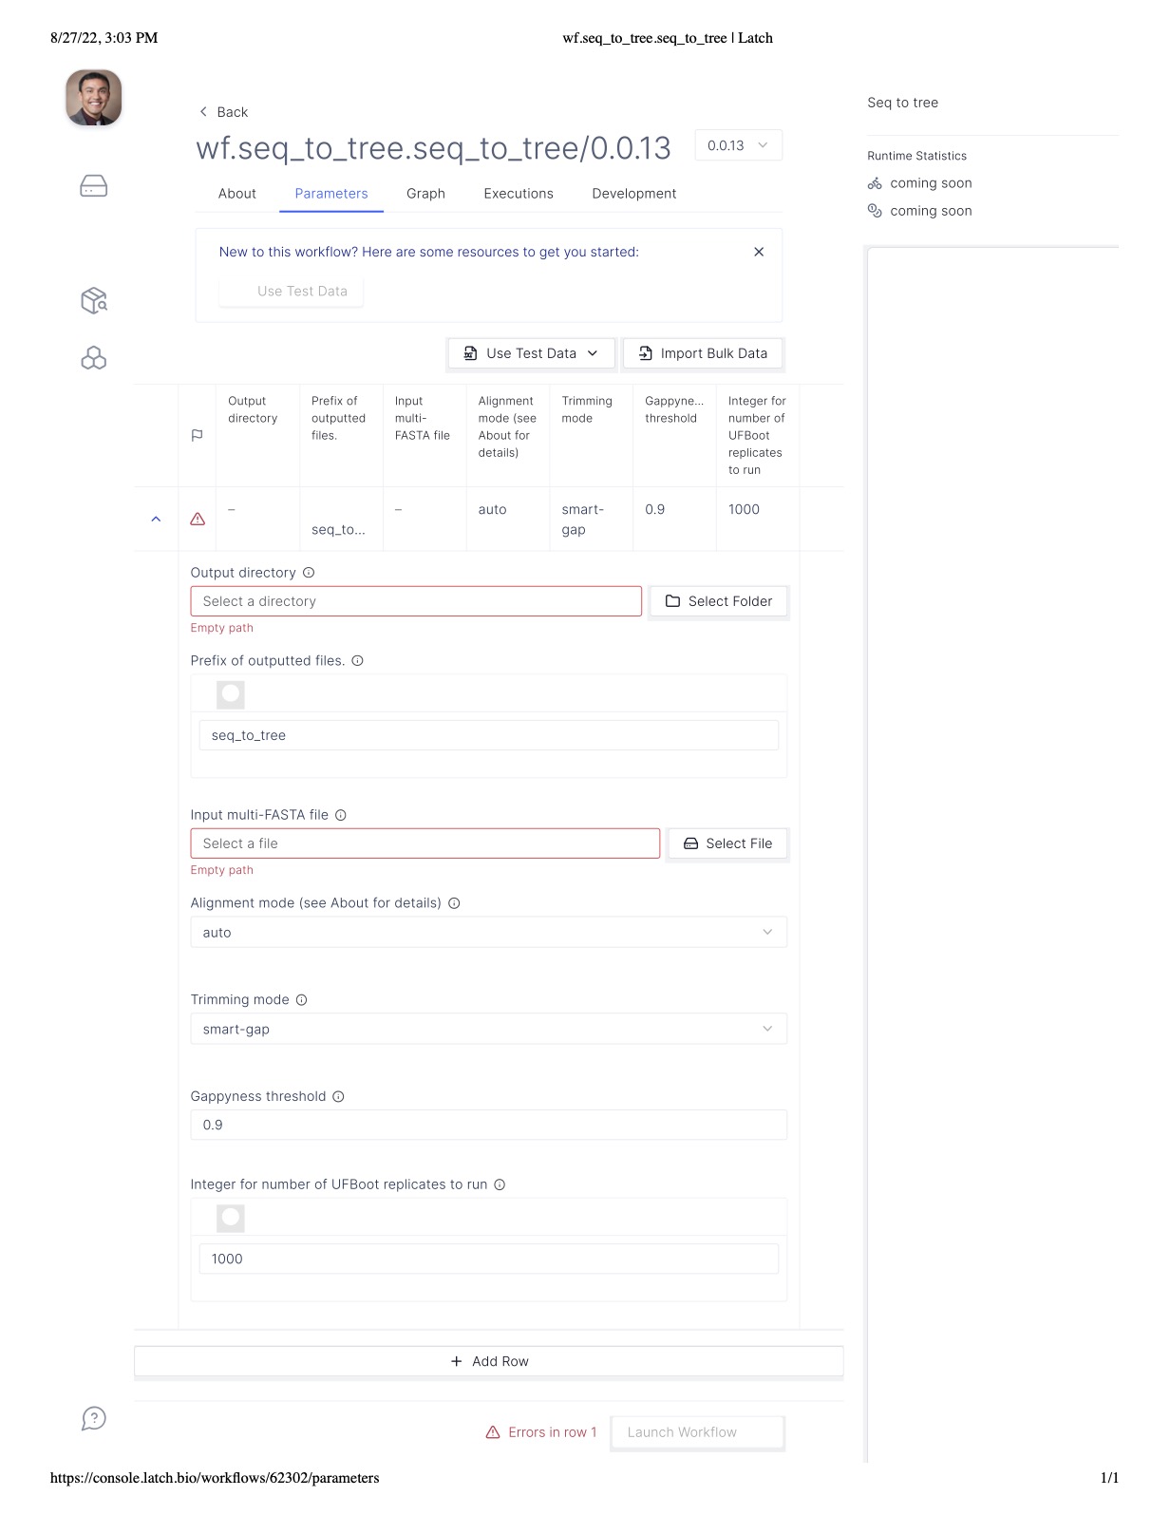Open the data storage drive icon in sidebar

pyautogui.click(x=93, y=185)
